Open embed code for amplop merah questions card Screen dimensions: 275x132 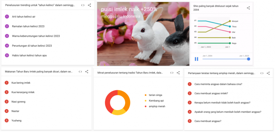pyautogui.click(x=262, y=73)
